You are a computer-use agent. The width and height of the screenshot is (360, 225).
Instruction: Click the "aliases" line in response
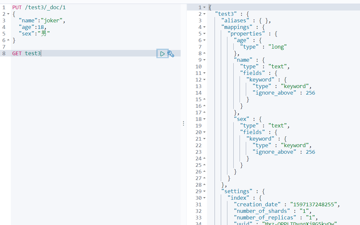(246, 21)
